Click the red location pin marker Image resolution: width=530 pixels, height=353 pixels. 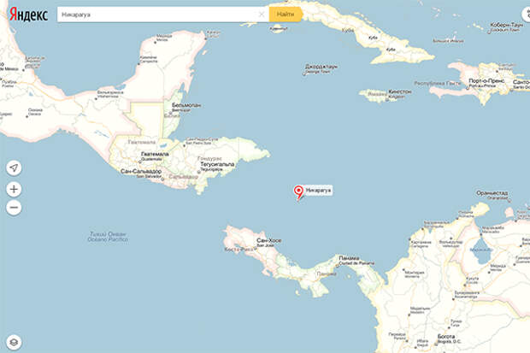pyautogui.click(x=298, y=192)
